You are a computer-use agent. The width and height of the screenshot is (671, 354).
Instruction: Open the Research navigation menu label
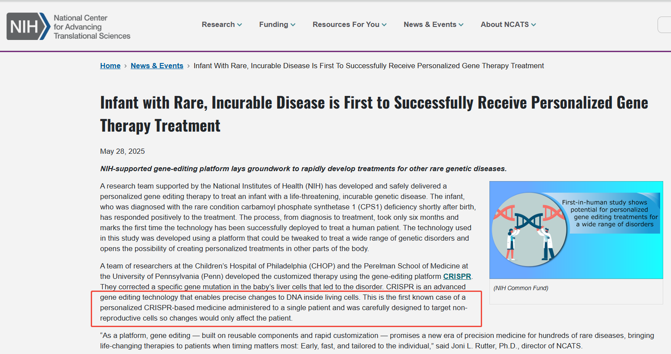coord(218,25)
